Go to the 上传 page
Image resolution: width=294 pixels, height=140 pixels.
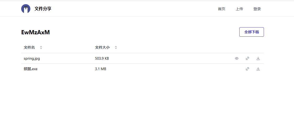pos(239,9)
